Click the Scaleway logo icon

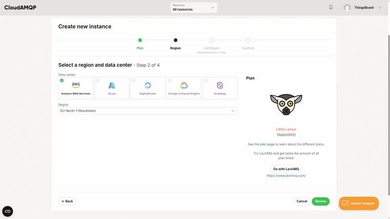tap(220, 86)
